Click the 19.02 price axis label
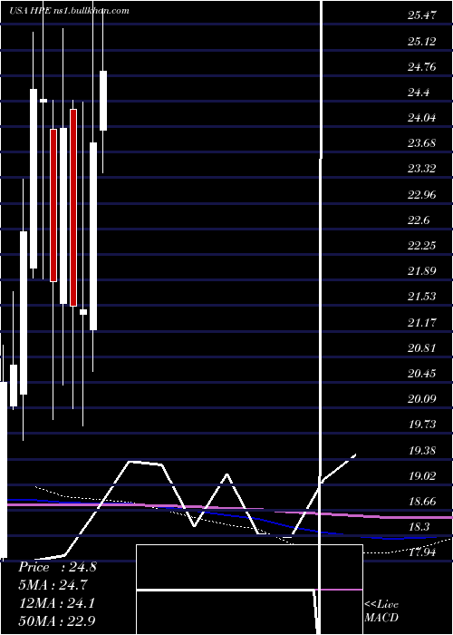 point(422,475)
